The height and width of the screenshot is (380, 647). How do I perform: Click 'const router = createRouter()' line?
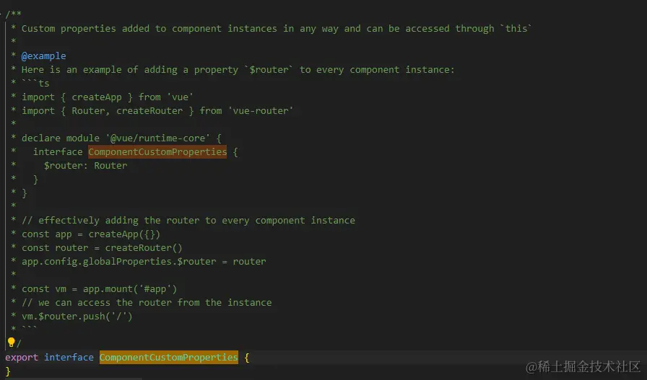coord(102,248)
